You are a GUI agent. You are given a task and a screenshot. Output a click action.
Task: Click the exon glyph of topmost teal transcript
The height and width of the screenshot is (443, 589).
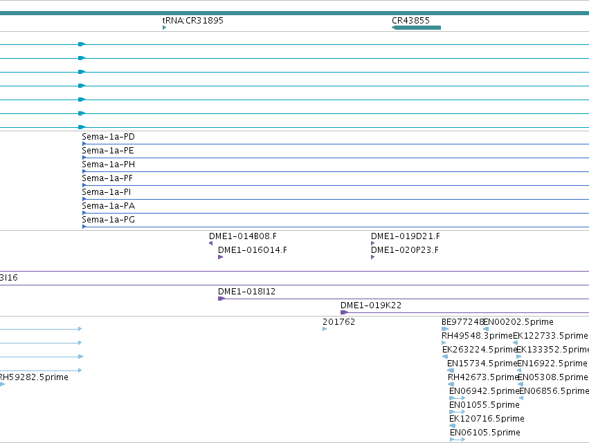point(82,44)
